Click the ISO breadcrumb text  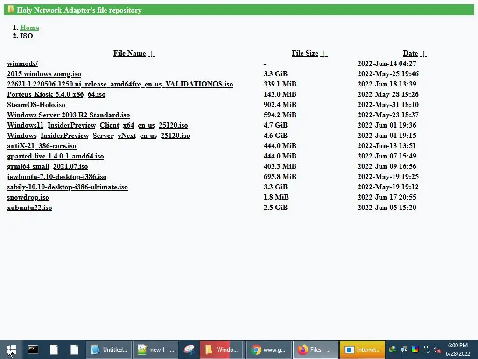(x=27, y=36)
